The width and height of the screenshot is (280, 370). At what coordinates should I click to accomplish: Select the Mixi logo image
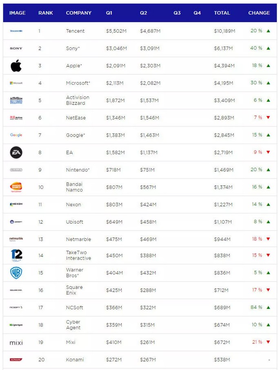(16, 342)
